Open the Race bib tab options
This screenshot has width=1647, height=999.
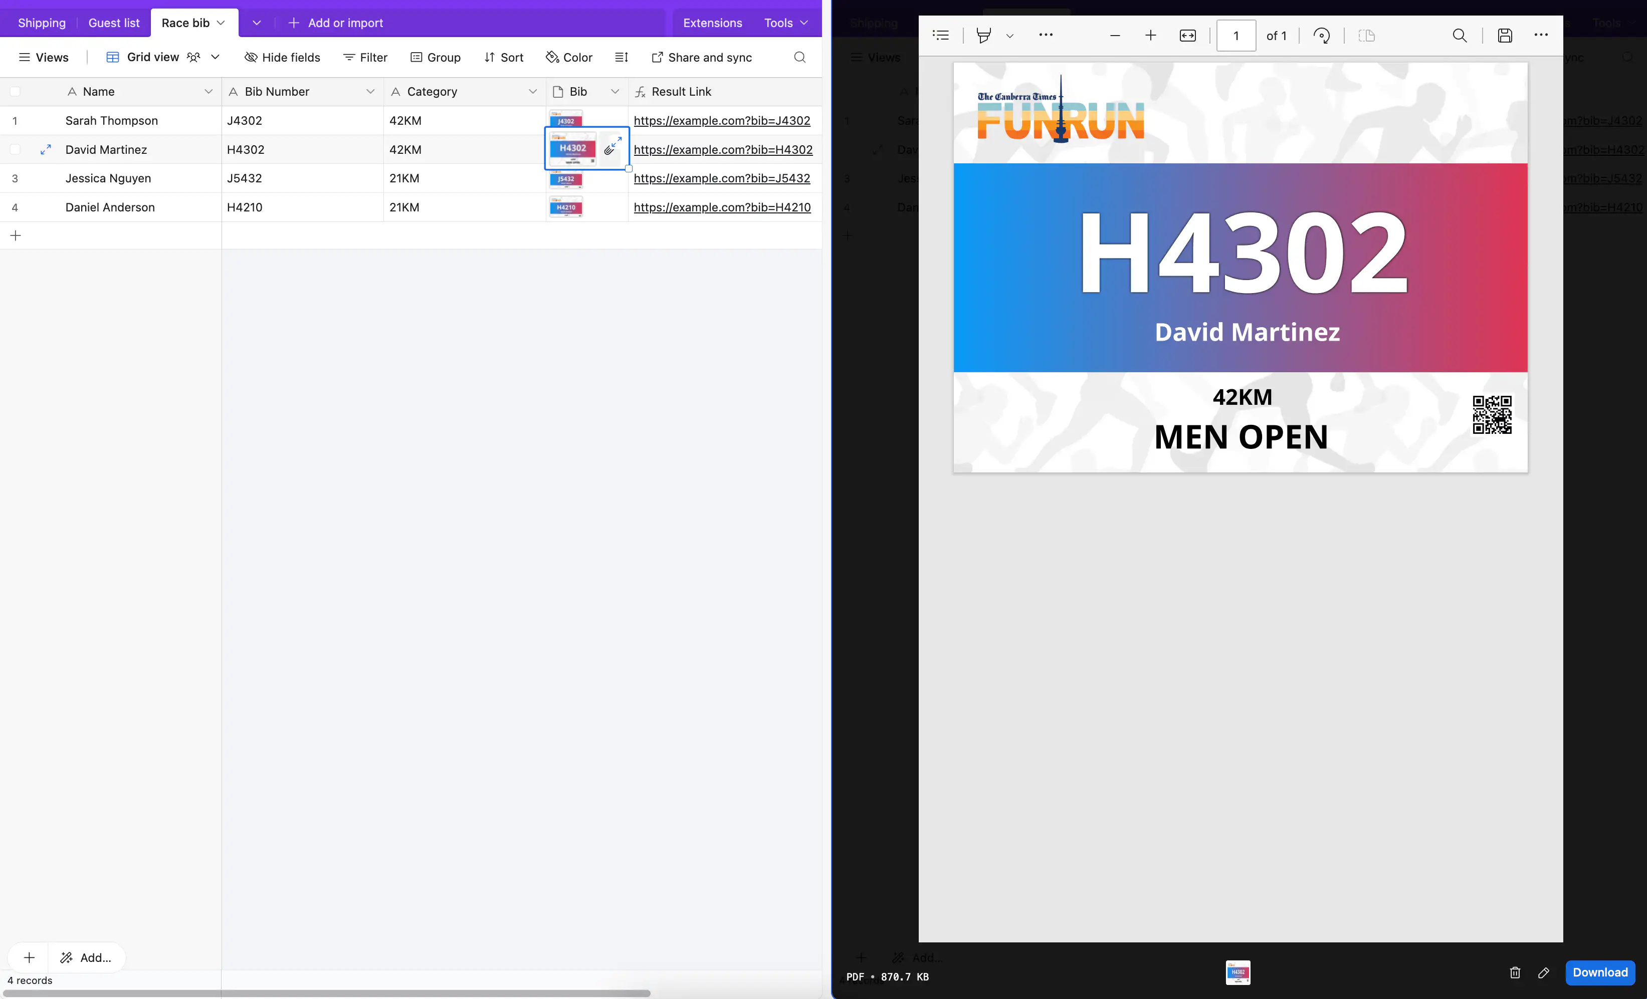[221, 23]
